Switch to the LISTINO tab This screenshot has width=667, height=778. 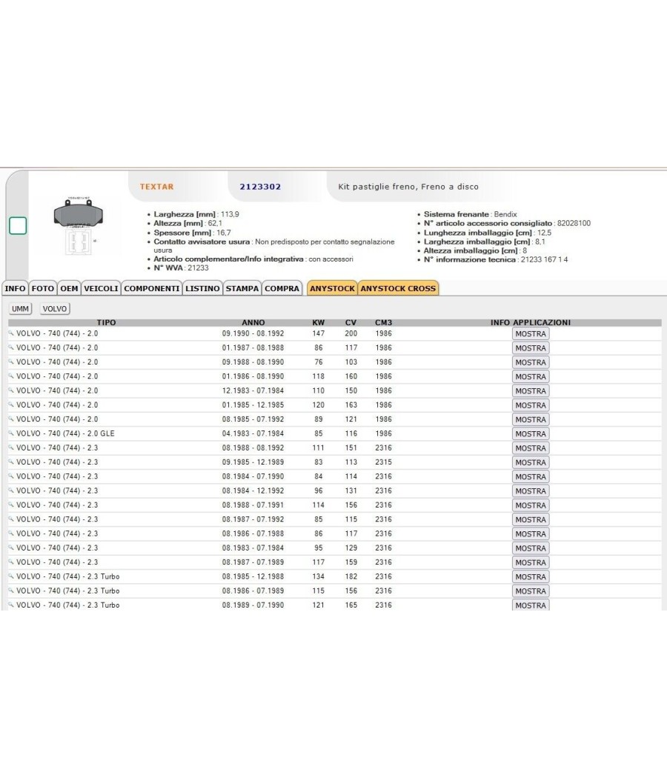202,288
